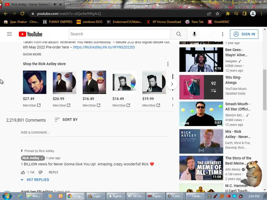Switch to Heeb... taskbar window
Screen dimensions: 267x200
coord(195,196)
